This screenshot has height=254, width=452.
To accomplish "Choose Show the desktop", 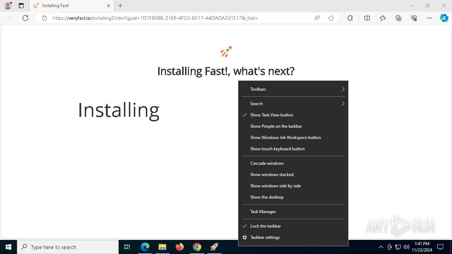I will [293, 197].
